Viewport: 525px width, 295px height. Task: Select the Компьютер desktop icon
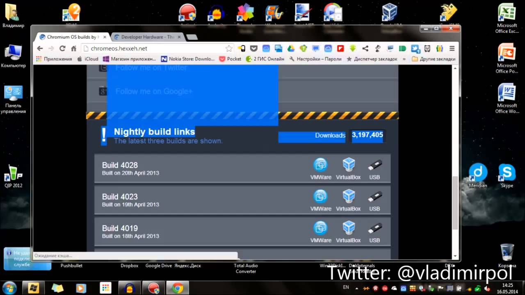[13, 56]
